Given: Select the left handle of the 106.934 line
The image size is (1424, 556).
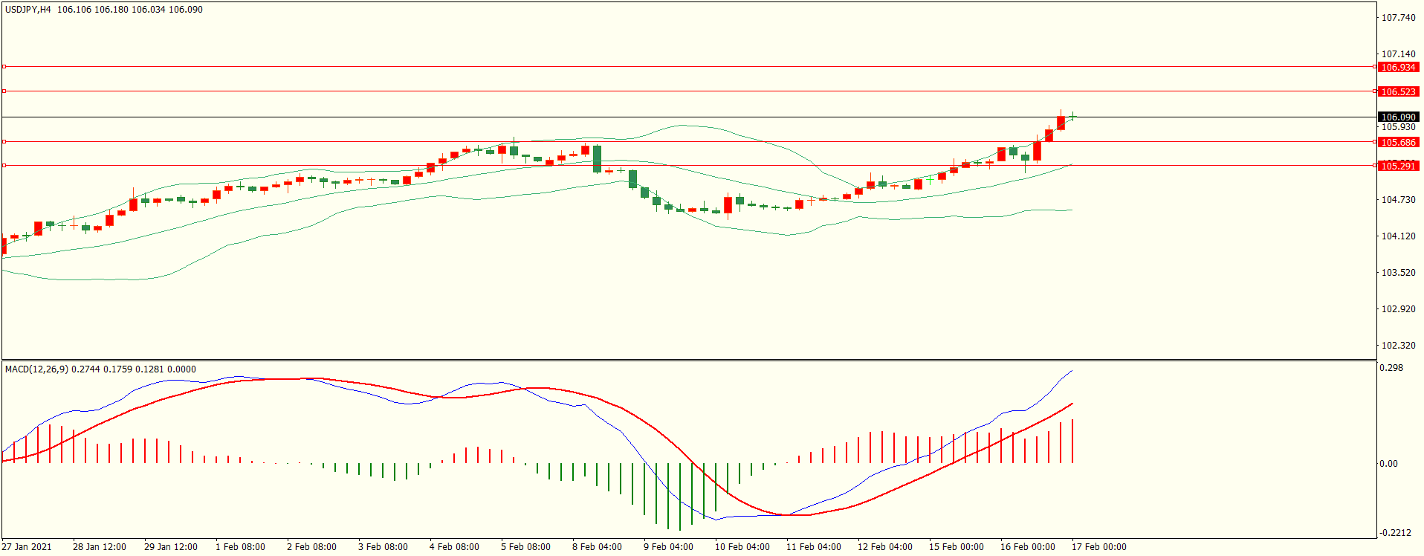Looking at the screenshot, I should pyautogui.click(x=4, y=67).
